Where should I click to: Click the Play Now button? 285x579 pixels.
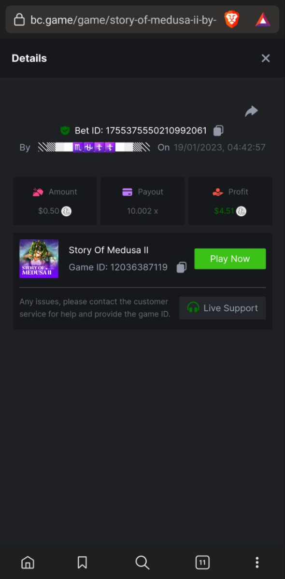click(230, 259)
